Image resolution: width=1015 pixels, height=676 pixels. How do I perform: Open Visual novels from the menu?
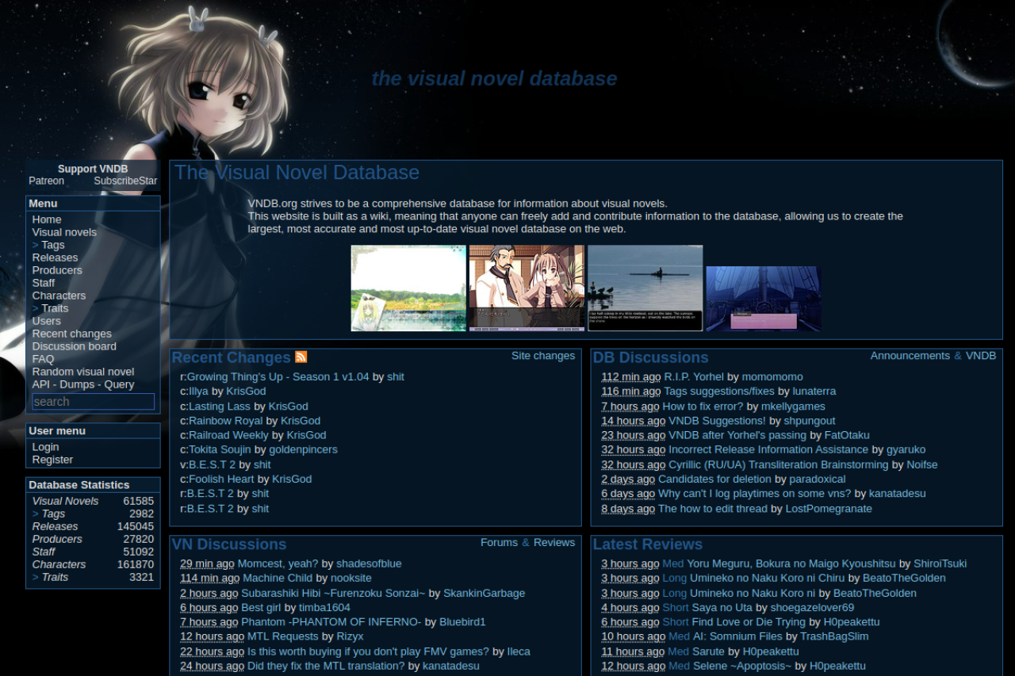point(64,232)
